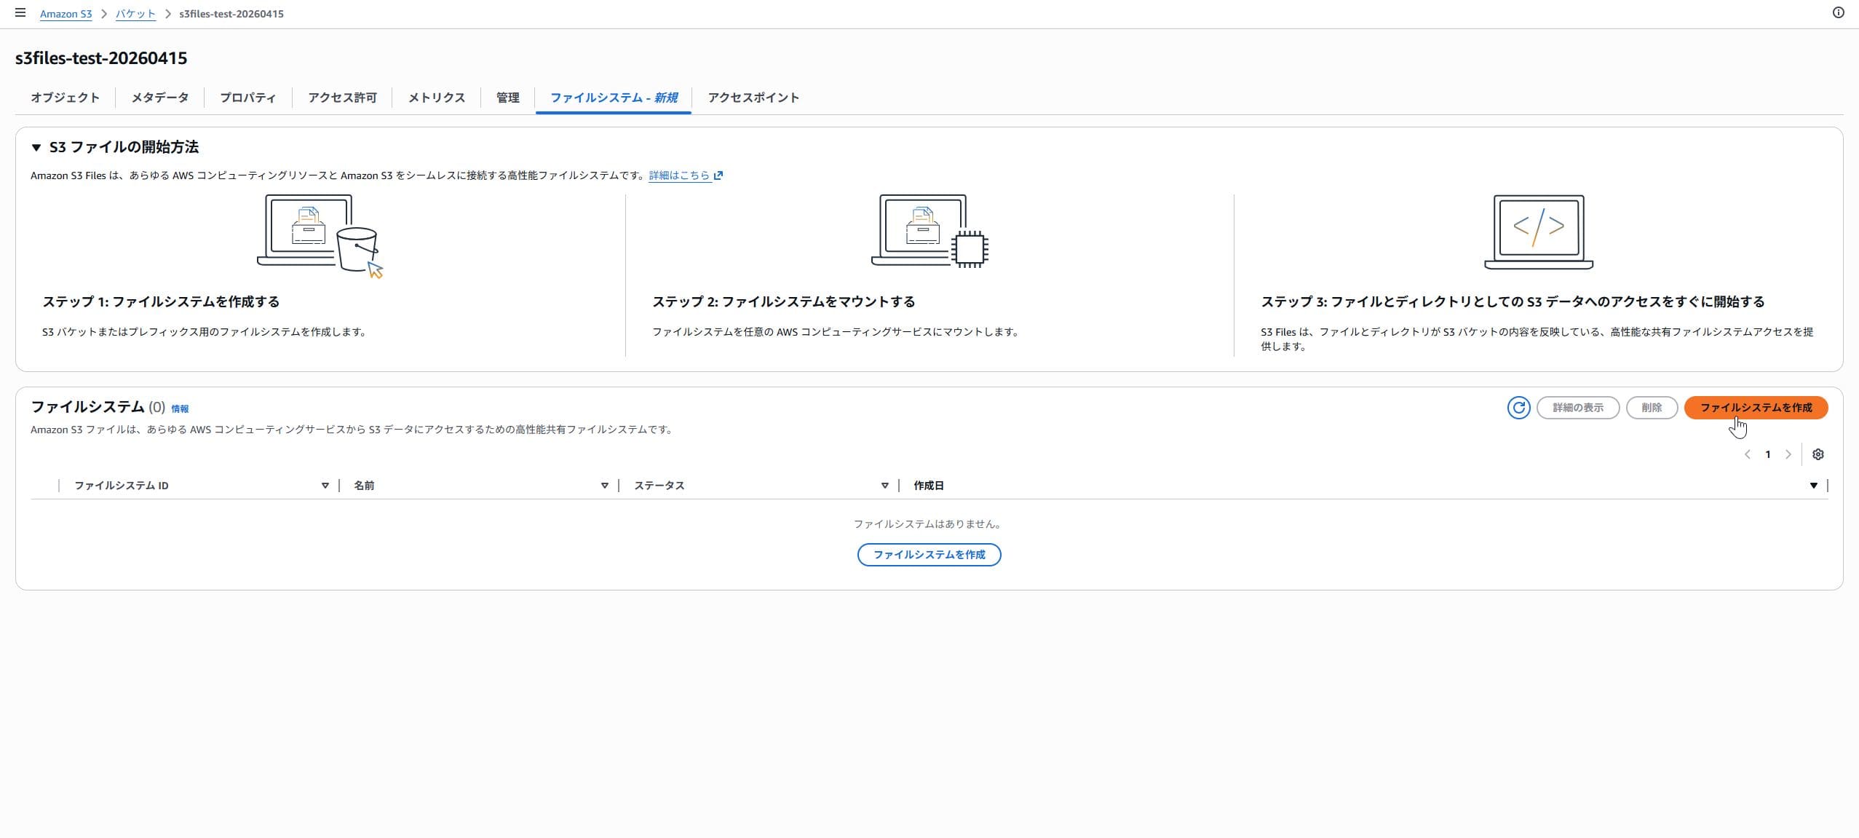Viewport: 1859px width, 838px height.
Task: Open the navigation sidebar with the hamburger icon
Action: pyautogui.click(x=20, y=12)
